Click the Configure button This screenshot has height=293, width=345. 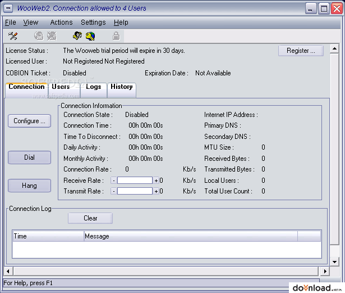pos(29,121)
